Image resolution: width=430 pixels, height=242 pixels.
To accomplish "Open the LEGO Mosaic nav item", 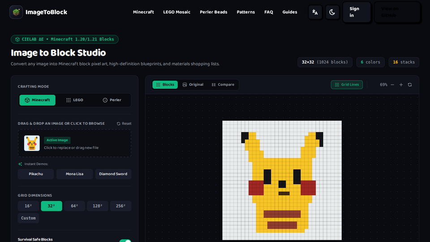I will pos(176,12).
